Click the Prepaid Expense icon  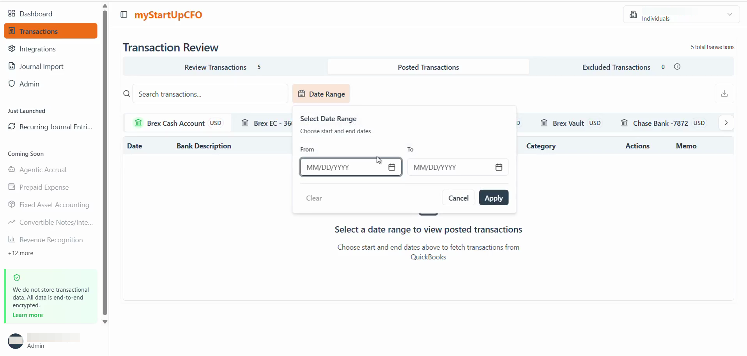(12, 187)
